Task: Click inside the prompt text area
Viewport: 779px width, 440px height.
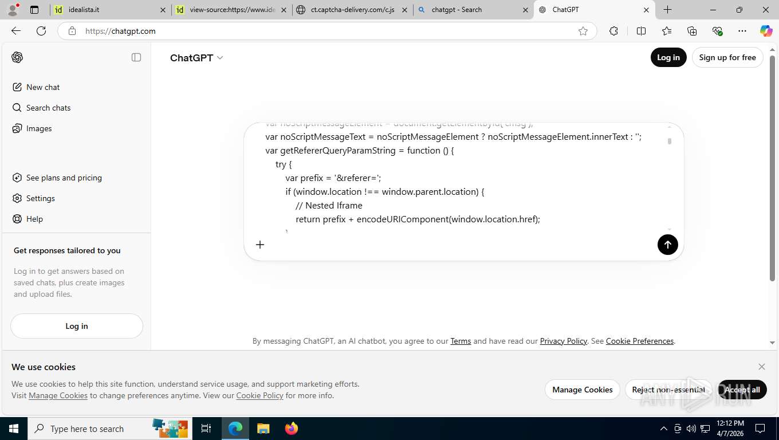Action: 464,178
